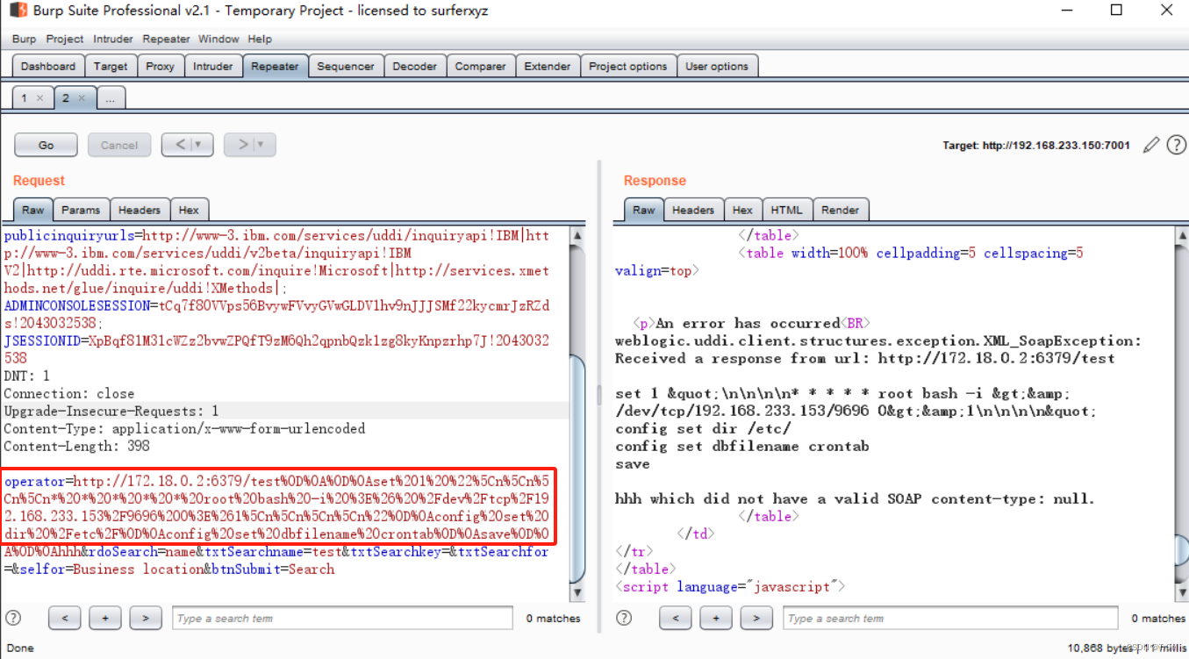Screen dimensions: 1189x659
Task: Open the Project menu
Action: [x=65, y=39]
